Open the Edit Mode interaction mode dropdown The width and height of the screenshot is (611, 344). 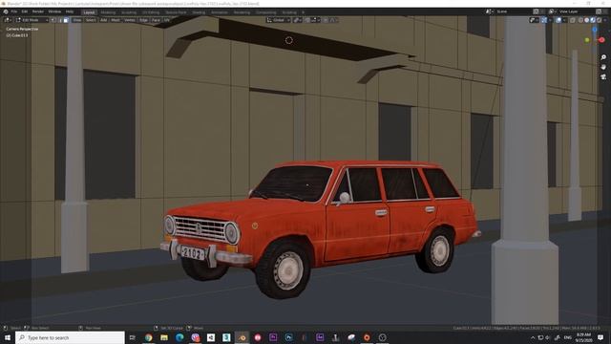click(x=32, y=20)
